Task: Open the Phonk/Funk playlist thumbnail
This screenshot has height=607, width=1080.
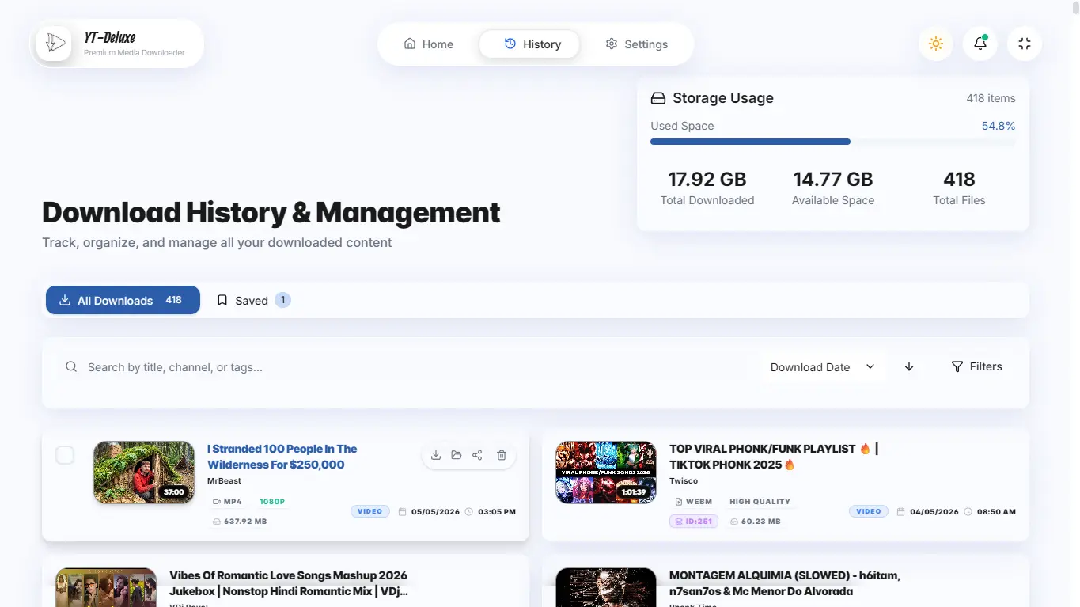Action: pos(606,472)
